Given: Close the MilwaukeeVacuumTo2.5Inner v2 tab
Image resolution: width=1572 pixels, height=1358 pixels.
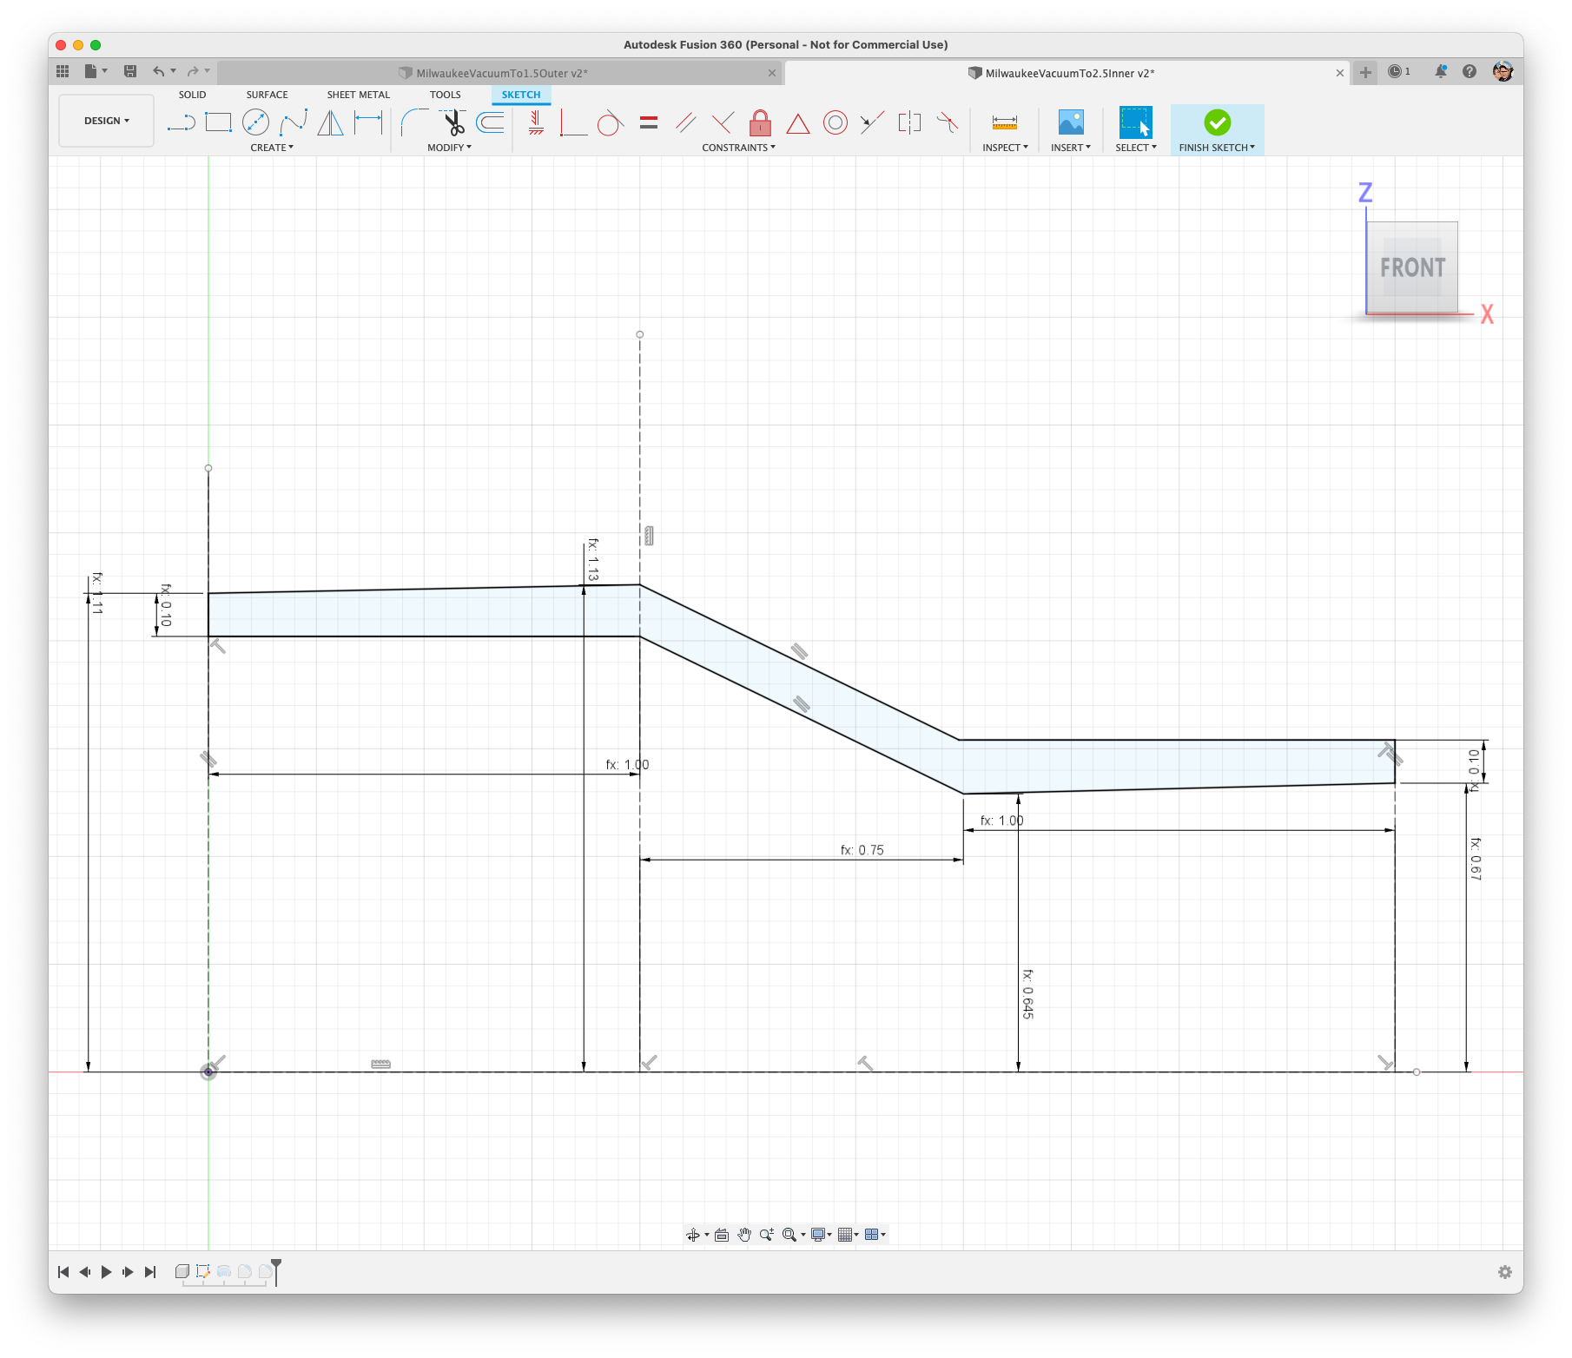Looking at the screenshot, I should point(1340,73).
